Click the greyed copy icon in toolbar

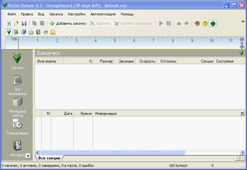coord(34,23)
